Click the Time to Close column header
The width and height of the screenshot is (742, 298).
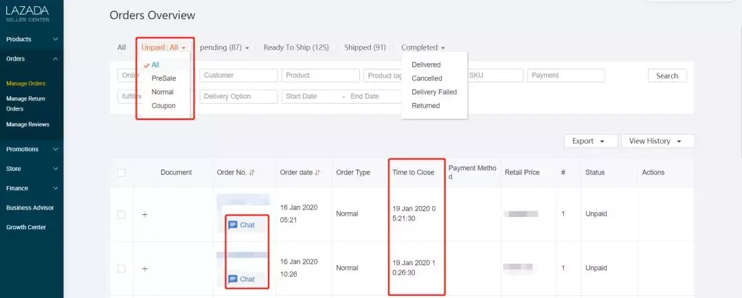(x=413, y=172)
